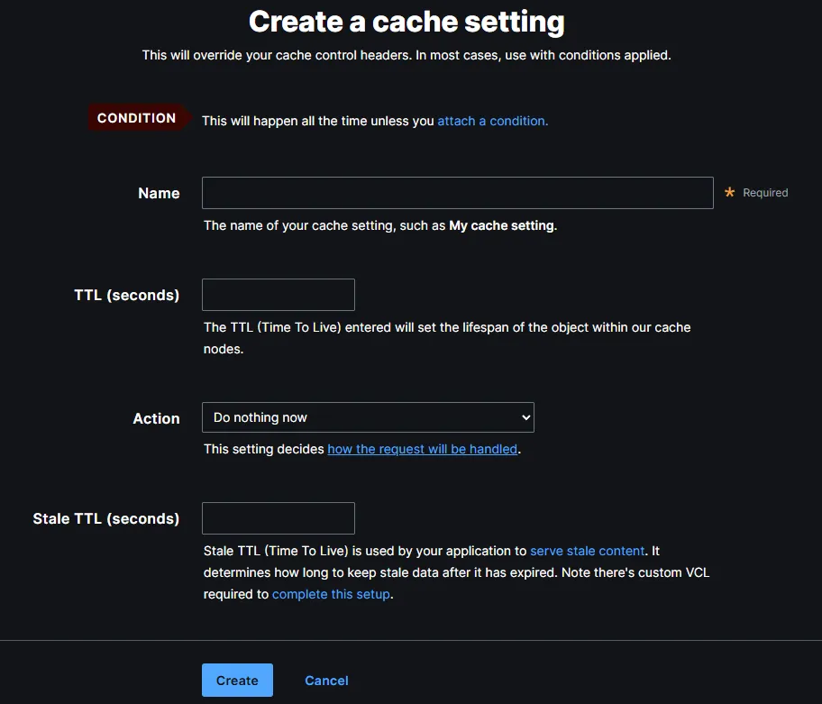Cancel creating the cache setting
The height and width of the screenshot is (704, 822).
click(326, 681)
